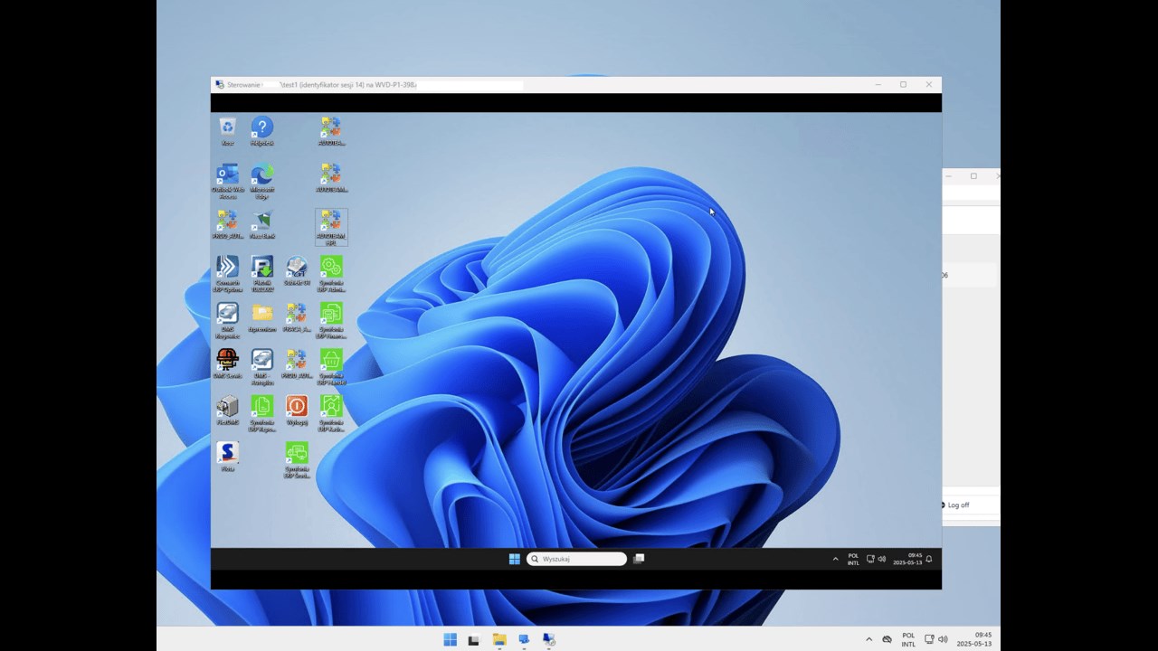Open the yellow folder on remote desktop
This screenshot has height=651, width=1158.
(x=261, y=317)
